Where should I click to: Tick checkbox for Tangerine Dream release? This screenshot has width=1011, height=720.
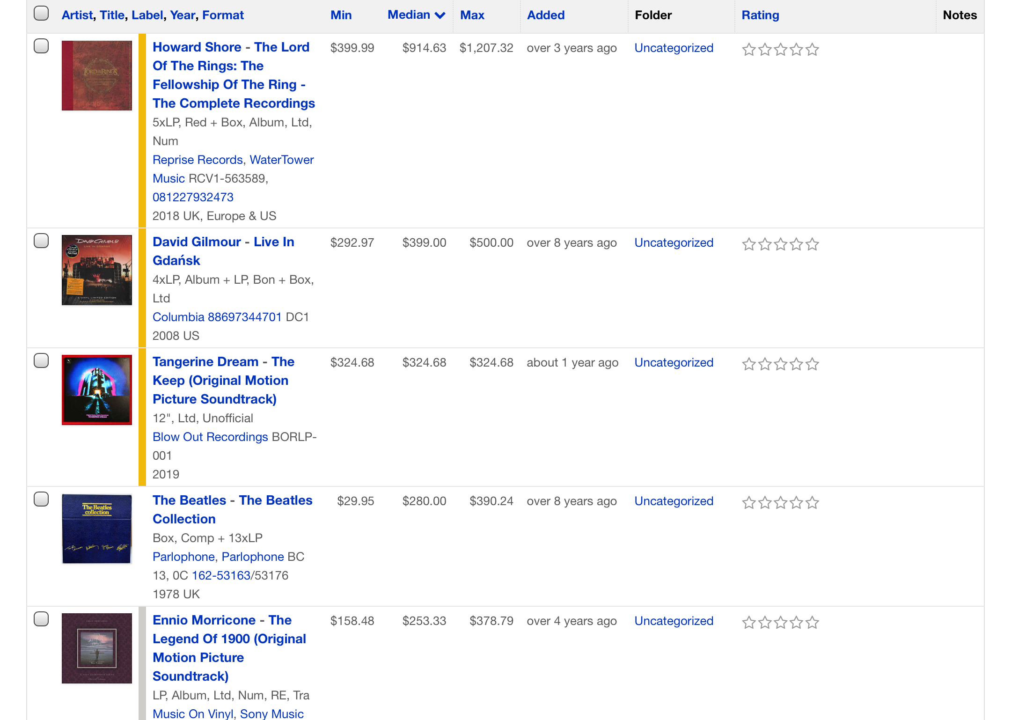click(41, 360)
